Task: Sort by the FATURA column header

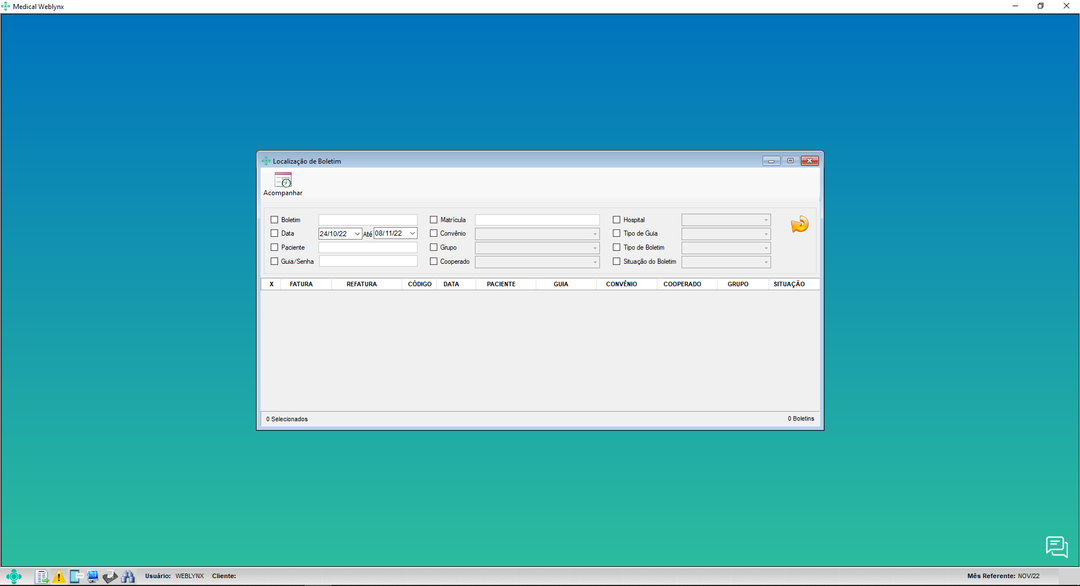Action: [x=301, y=285]
